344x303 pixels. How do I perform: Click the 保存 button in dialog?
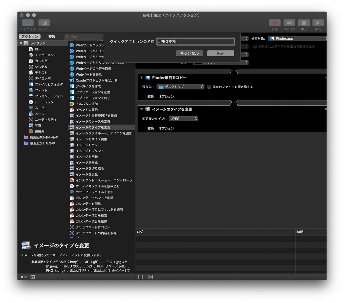click(x=220, y=53)
